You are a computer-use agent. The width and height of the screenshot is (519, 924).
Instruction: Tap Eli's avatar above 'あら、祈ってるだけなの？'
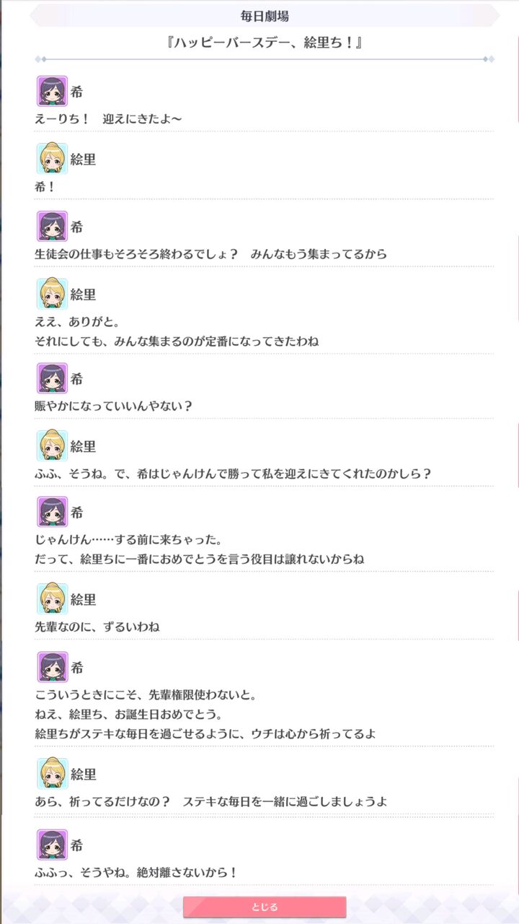point(52,774)
